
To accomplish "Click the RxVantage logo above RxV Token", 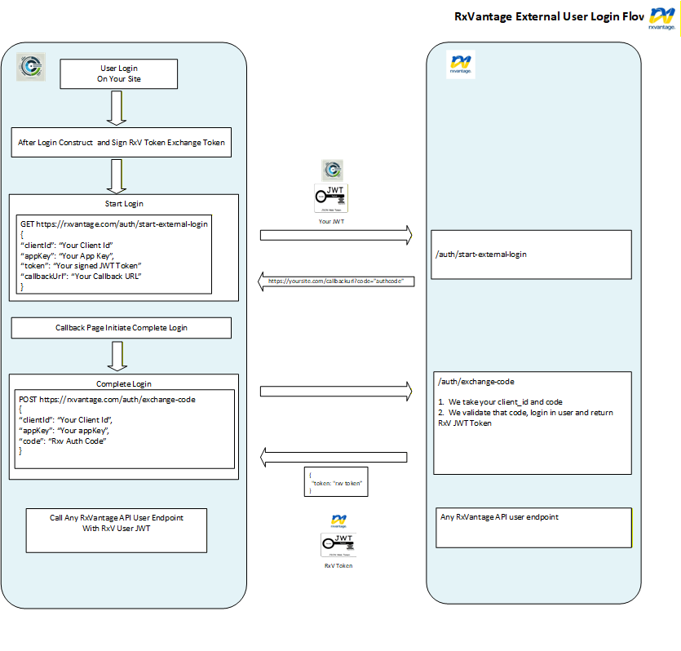I will coord(338,520).
